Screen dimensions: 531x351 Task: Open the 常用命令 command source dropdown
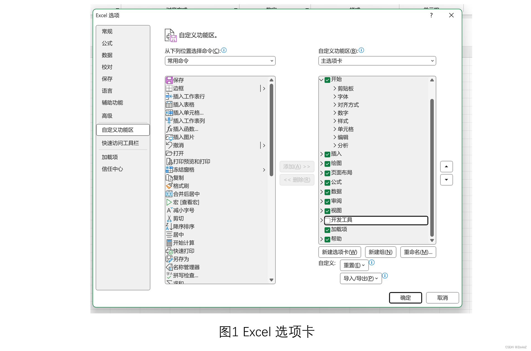click(x=220, y=61)
